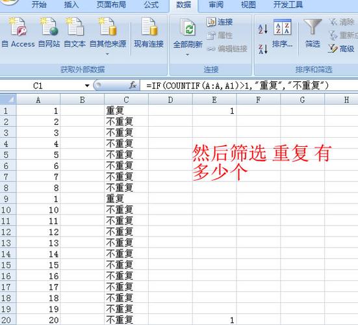Sort ascending with the A-Z icon
Image resolution: width=358 pixels, height=325 pixels.
tap(262, 29)
